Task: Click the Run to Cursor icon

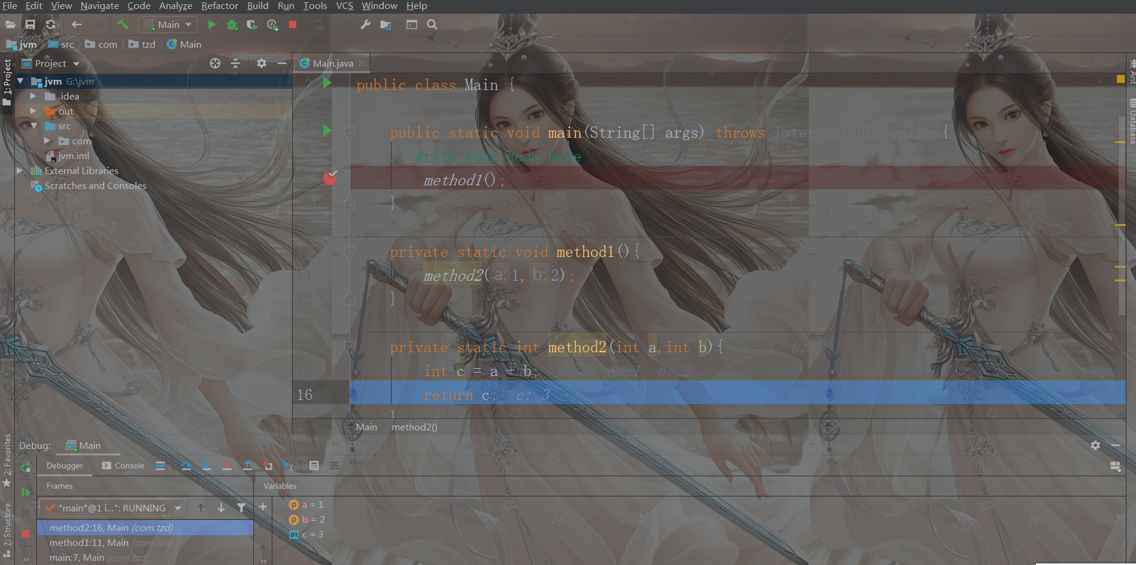Action: [x=288, y=465]
